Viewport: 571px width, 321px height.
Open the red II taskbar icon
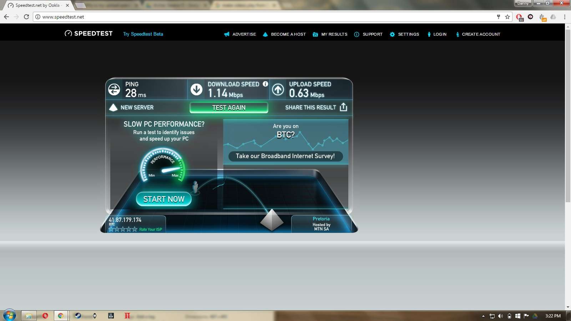(x=127, y=316)
